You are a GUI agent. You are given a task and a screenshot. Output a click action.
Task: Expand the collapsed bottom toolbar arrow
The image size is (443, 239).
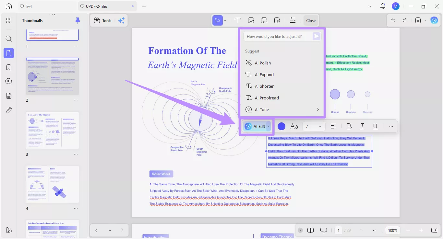(300, 230)
